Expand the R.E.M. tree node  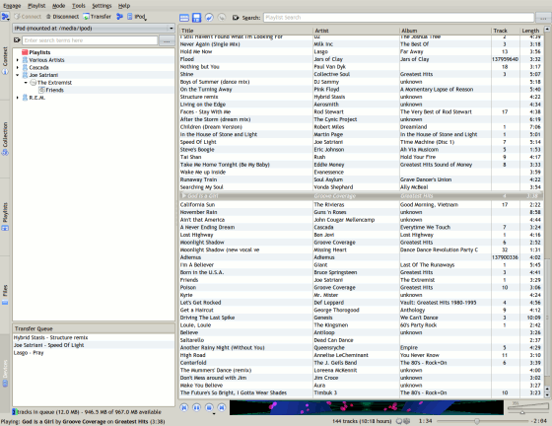(18, 98)
